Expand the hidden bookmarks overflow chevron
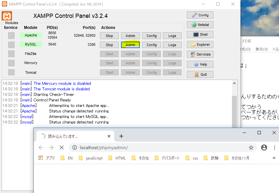Image resolution: width=279 pixels, height=193 pixels. point(274,158)
